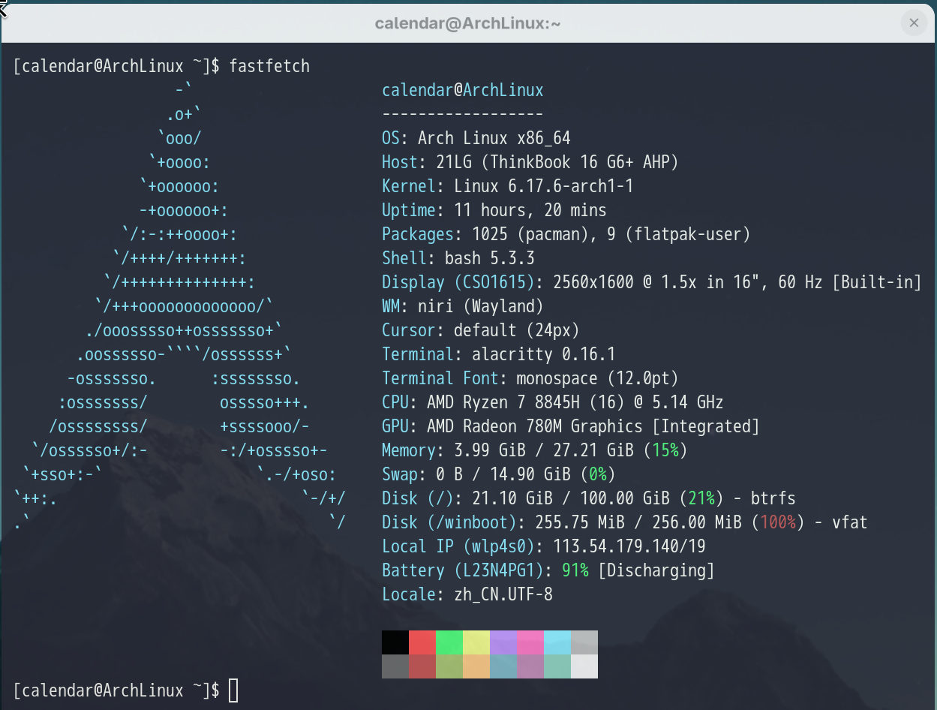Click the Locale: zh_CN.UTF-8 line
The image size is (937, 710).
coord(467,594)
